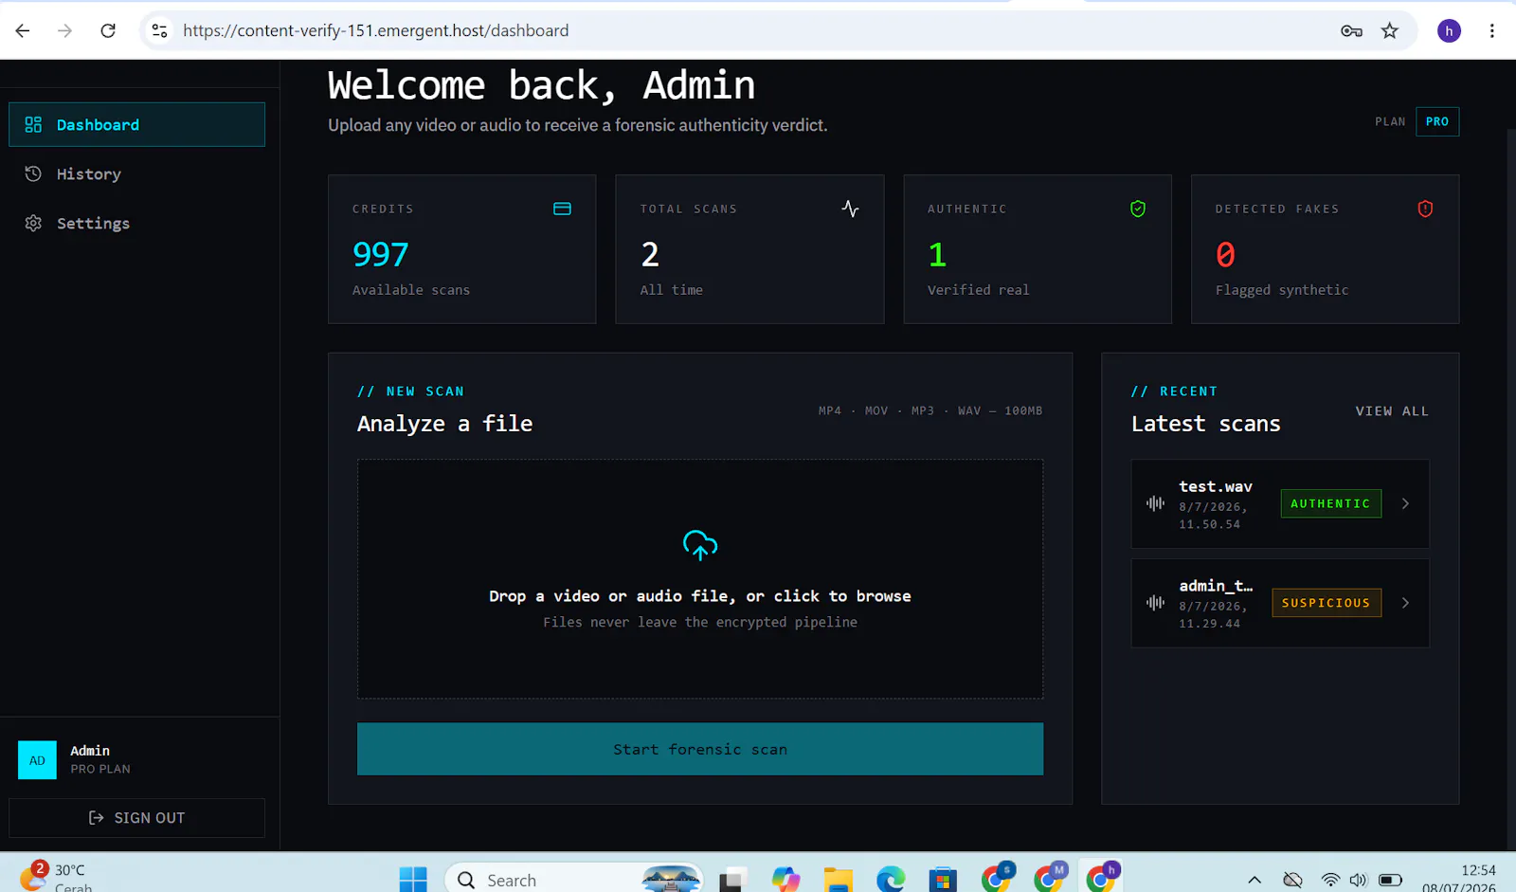
Task: Click the password key icon in address bar
Action: tap(1351, 30)
